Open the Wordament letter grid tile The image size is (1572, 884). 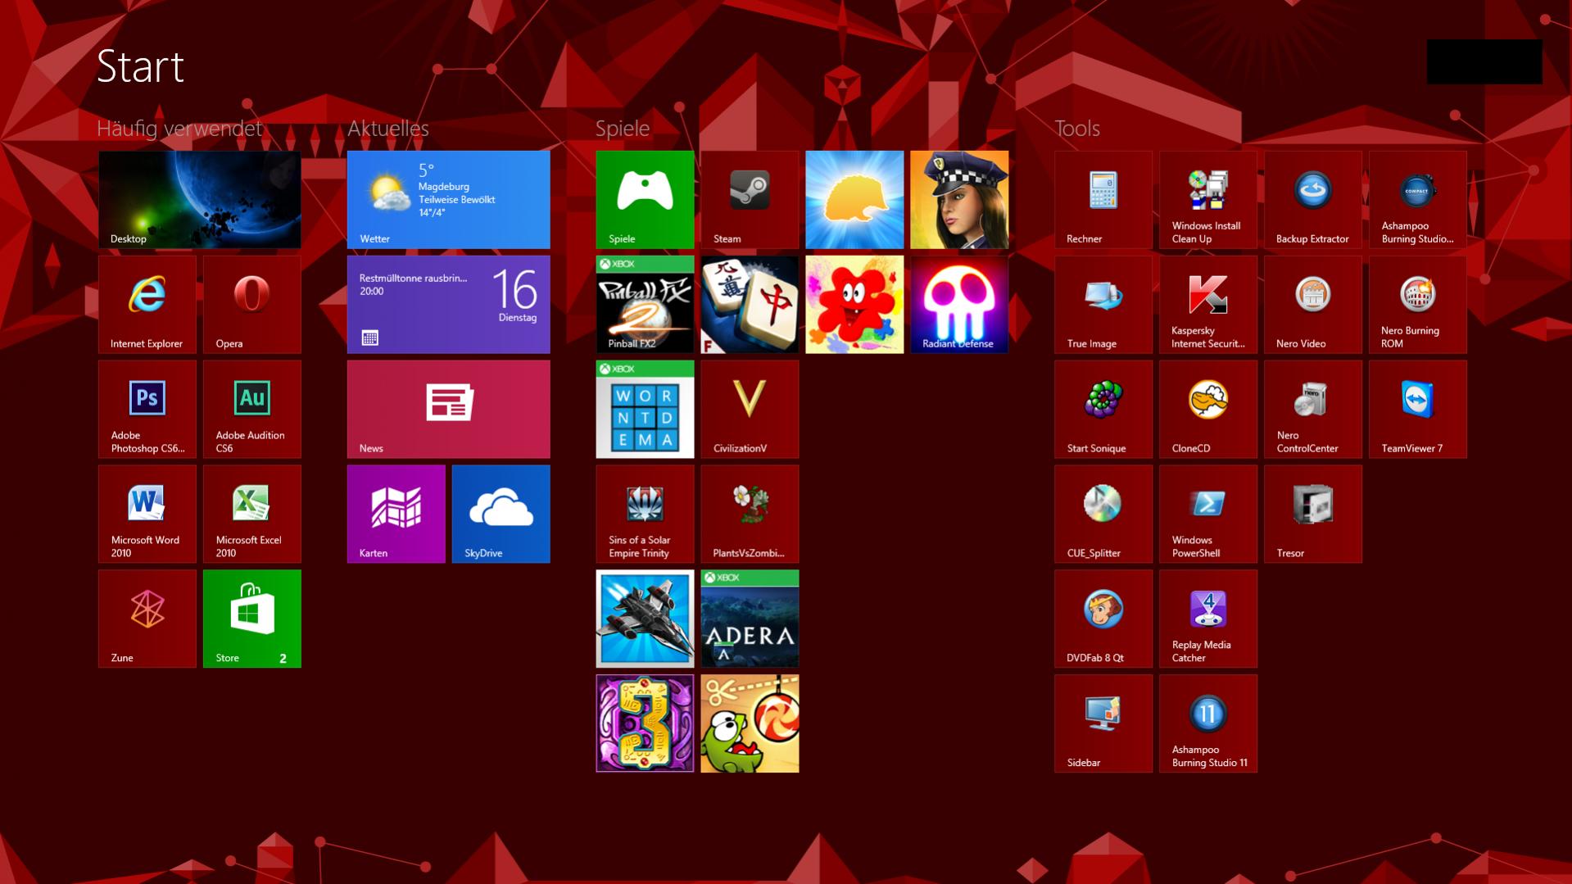coord(646,409)
